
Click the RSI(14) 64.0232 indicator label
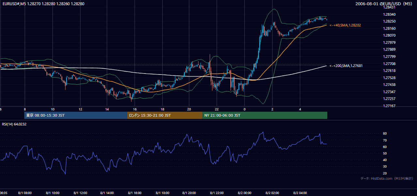pyautogui.click(x=14, y=124)
